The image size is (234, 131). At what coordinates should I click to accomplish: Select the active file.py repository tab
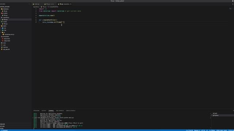tap(64, 4)
